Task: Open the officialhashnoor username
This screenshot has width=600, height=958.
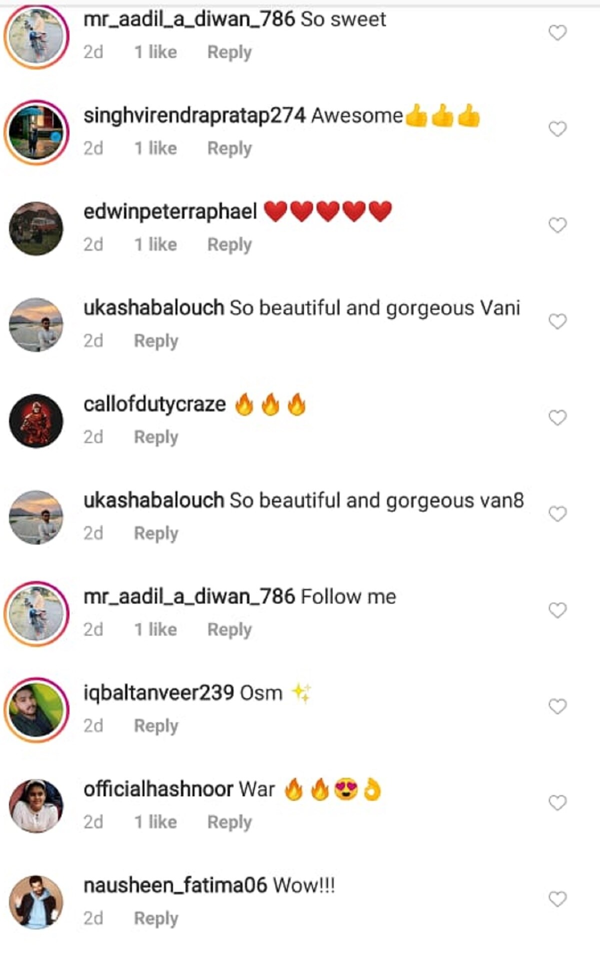Action: pos(158,789)
